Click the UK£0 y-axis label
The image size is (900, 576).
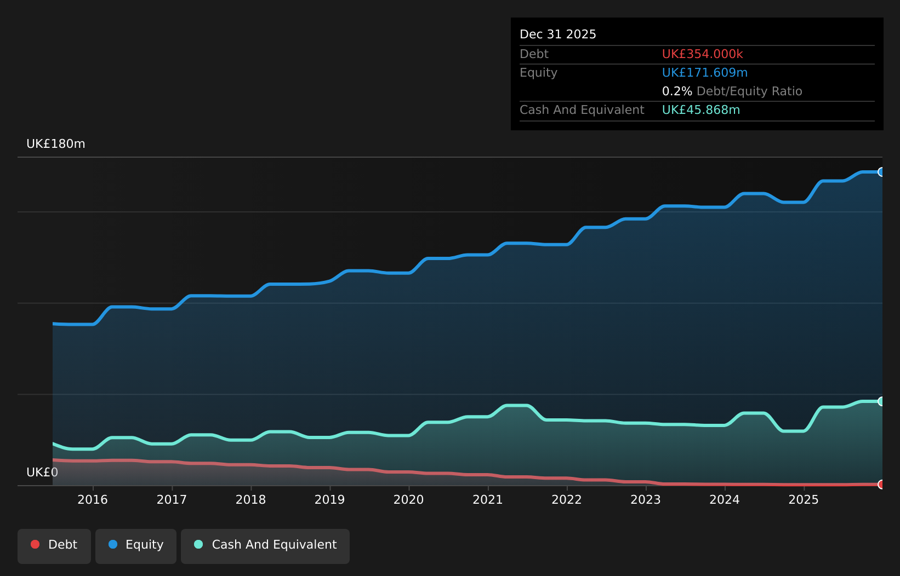42,473
